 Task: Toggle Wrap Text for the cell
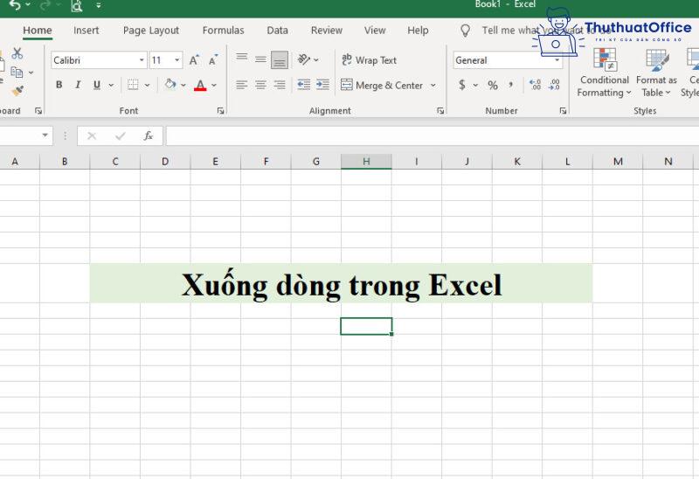coord(369,60)
